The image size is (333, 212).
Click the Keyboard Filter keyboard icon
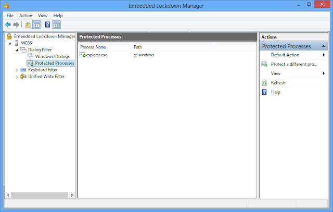(23, 70)
